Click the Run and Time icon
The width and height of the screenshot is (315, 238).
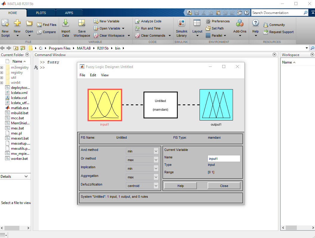(138, 28)
